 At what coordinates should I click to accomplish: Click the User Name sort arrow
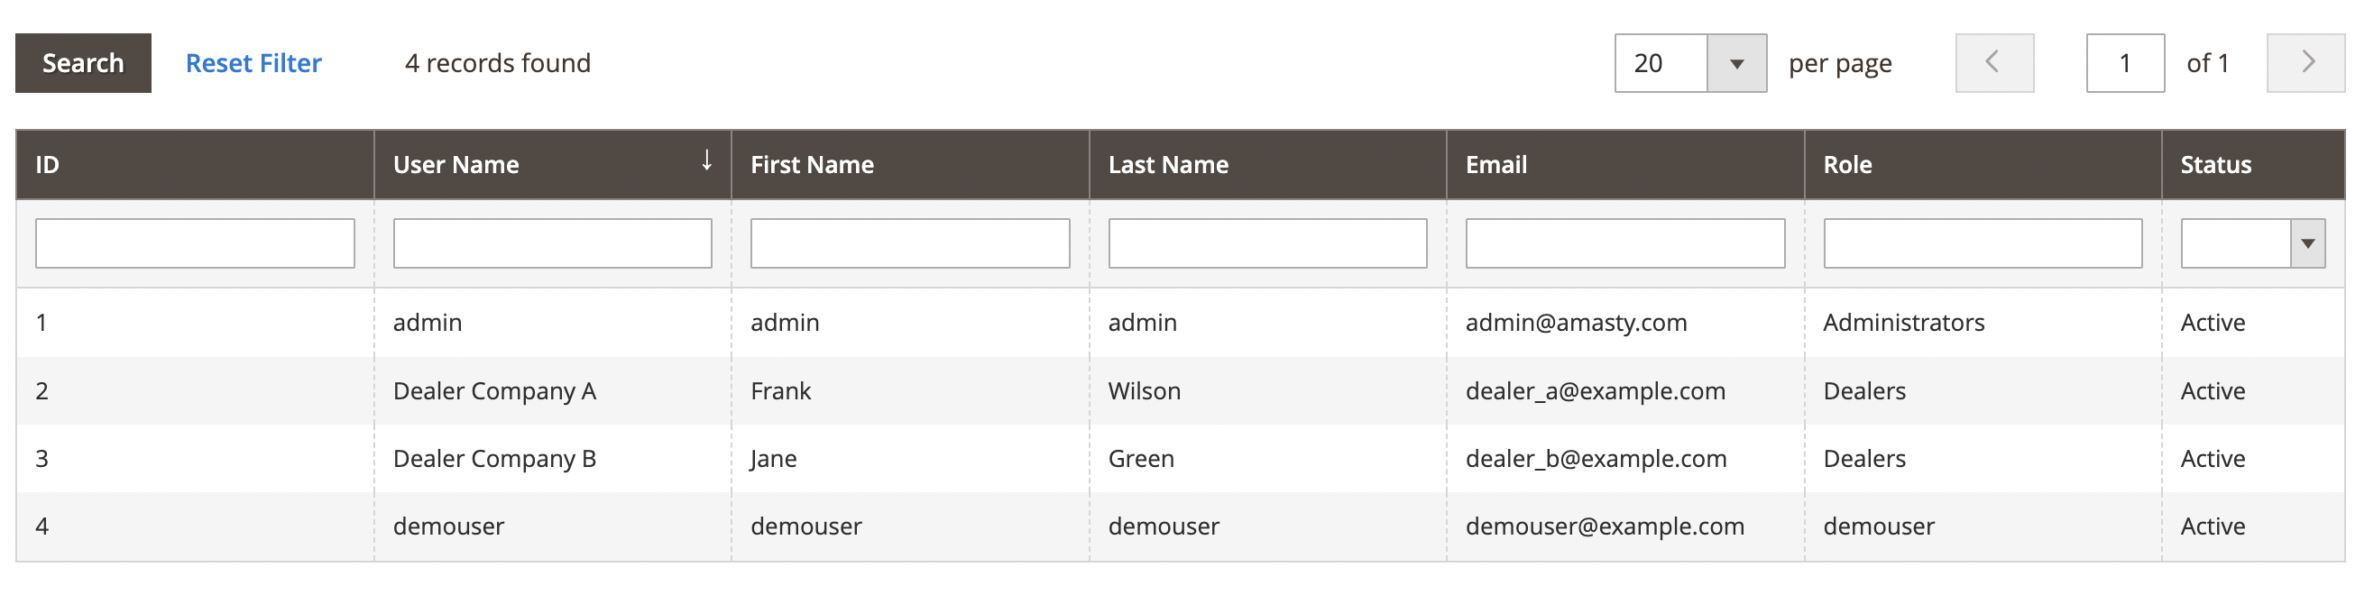pyautogui.click(x=707, y=160)
